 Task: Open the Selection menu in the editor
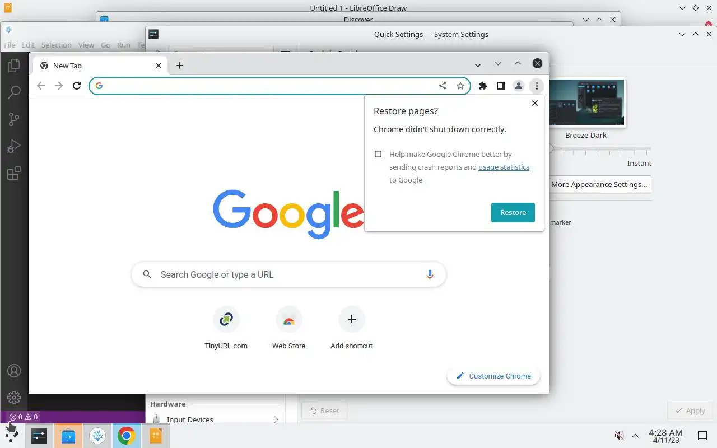56,45
